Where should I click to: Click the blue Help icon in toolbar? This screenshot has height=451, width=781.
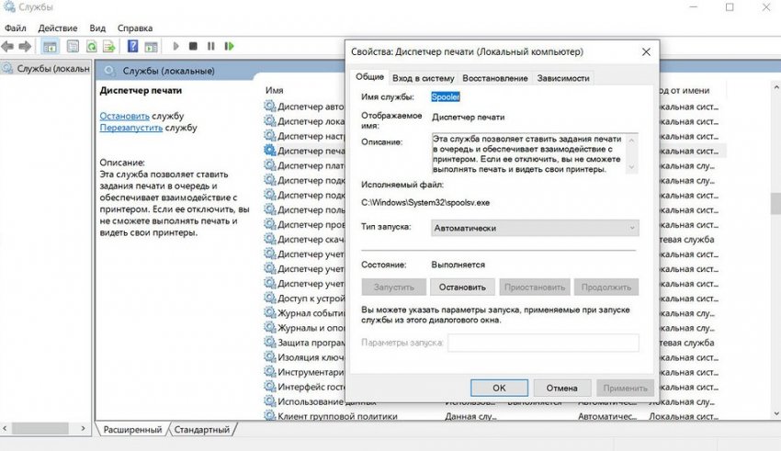coord(133,46)
